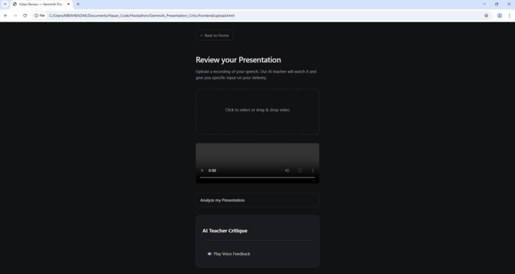
Task: Click the video progress seek bar
Action: (257, 178)
